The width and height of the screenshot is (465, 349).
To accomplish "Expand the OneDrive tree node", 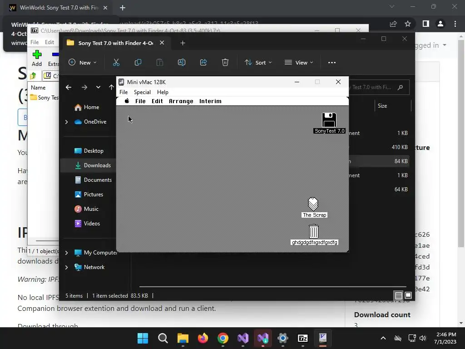I will tap(66, 122).
